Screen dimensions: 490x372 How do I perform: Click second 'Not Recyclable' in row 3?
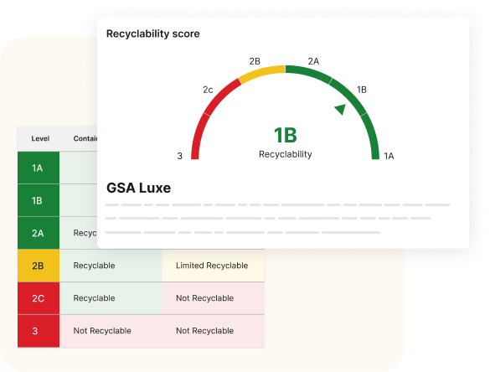coord(204,331)
